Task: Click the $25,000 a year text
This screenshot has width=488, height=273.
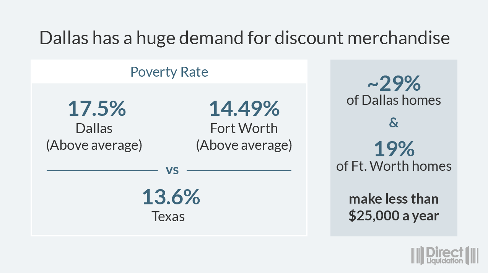Action: click(x=394, y=216)
